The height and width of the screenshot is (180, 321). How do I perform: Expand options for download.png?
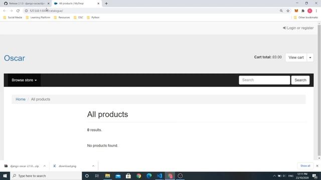[x=93, y=166]
